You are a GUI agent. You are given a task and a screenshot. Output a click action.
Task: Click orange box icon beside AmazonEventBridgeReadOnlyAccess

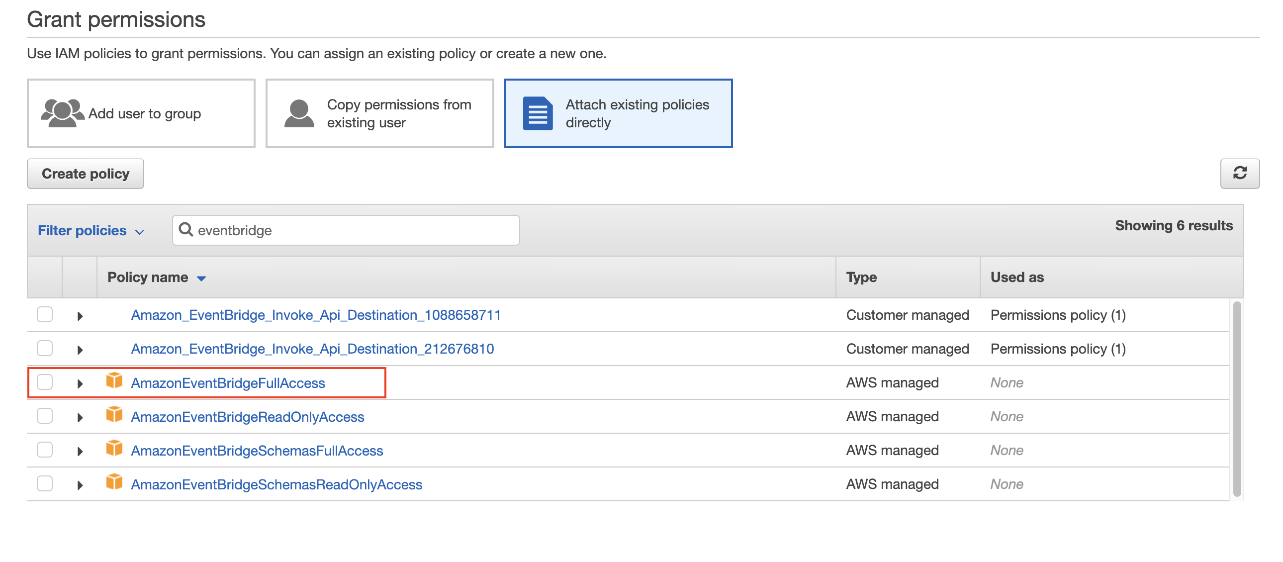114,415
